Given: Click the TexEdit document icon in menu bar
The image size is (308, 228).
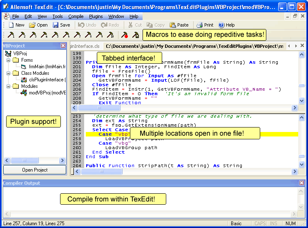Looking at the screenshot, I should [x=6, y=16].
